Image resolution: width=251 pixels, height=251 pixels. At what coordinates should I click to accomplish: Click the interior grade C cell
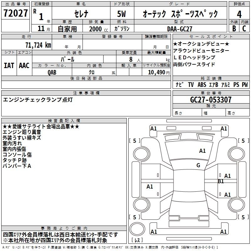click(x=244, y=29)
